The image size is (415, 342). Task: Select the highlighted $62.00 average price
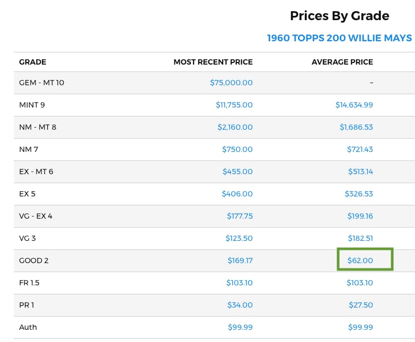(360, 260)
